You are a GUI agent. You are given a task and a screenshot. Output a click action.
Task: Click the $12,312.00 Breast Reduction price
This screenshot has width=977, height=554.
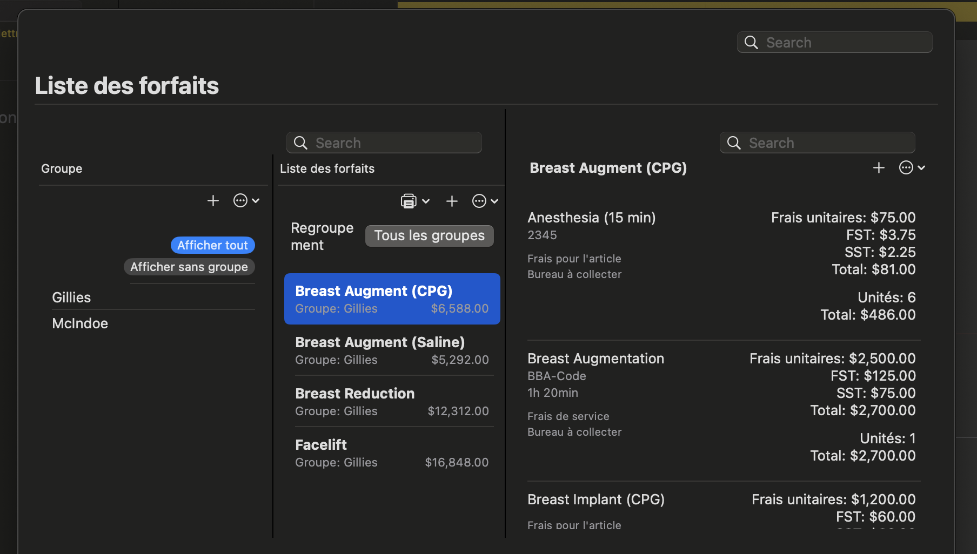[x=458, y=411]
